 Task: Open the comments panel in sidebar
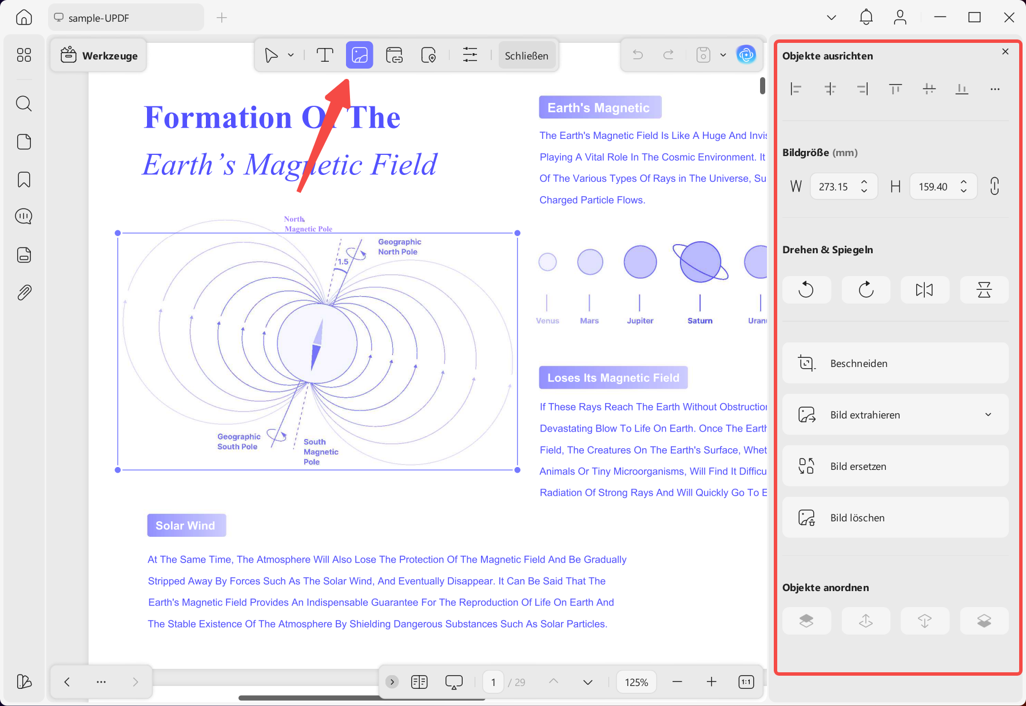pos(23,217)
